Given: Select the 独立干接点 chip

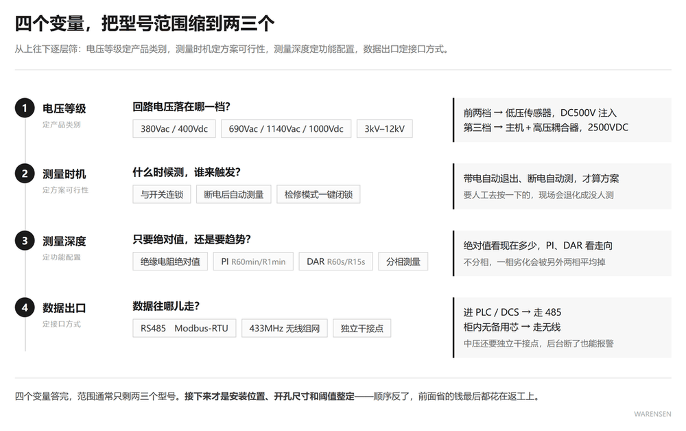Looking at the screenshot, I should 362,328.
